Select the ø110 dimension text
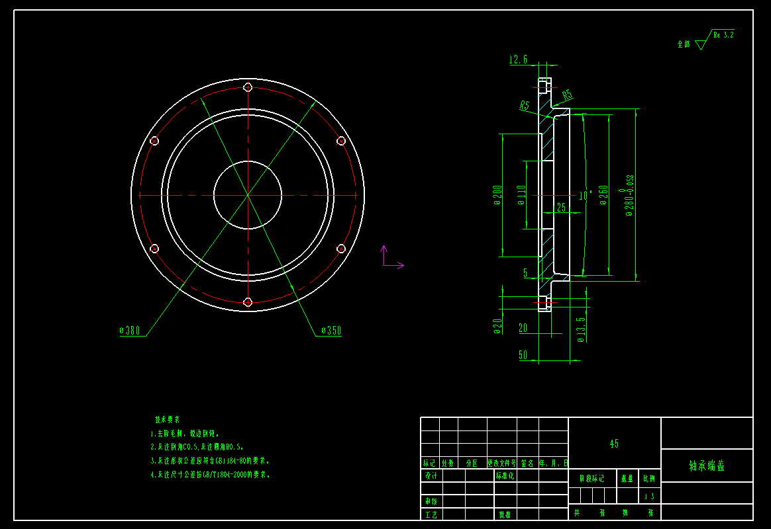This screenshot has width=771, height=529. (x=522, y=195)
